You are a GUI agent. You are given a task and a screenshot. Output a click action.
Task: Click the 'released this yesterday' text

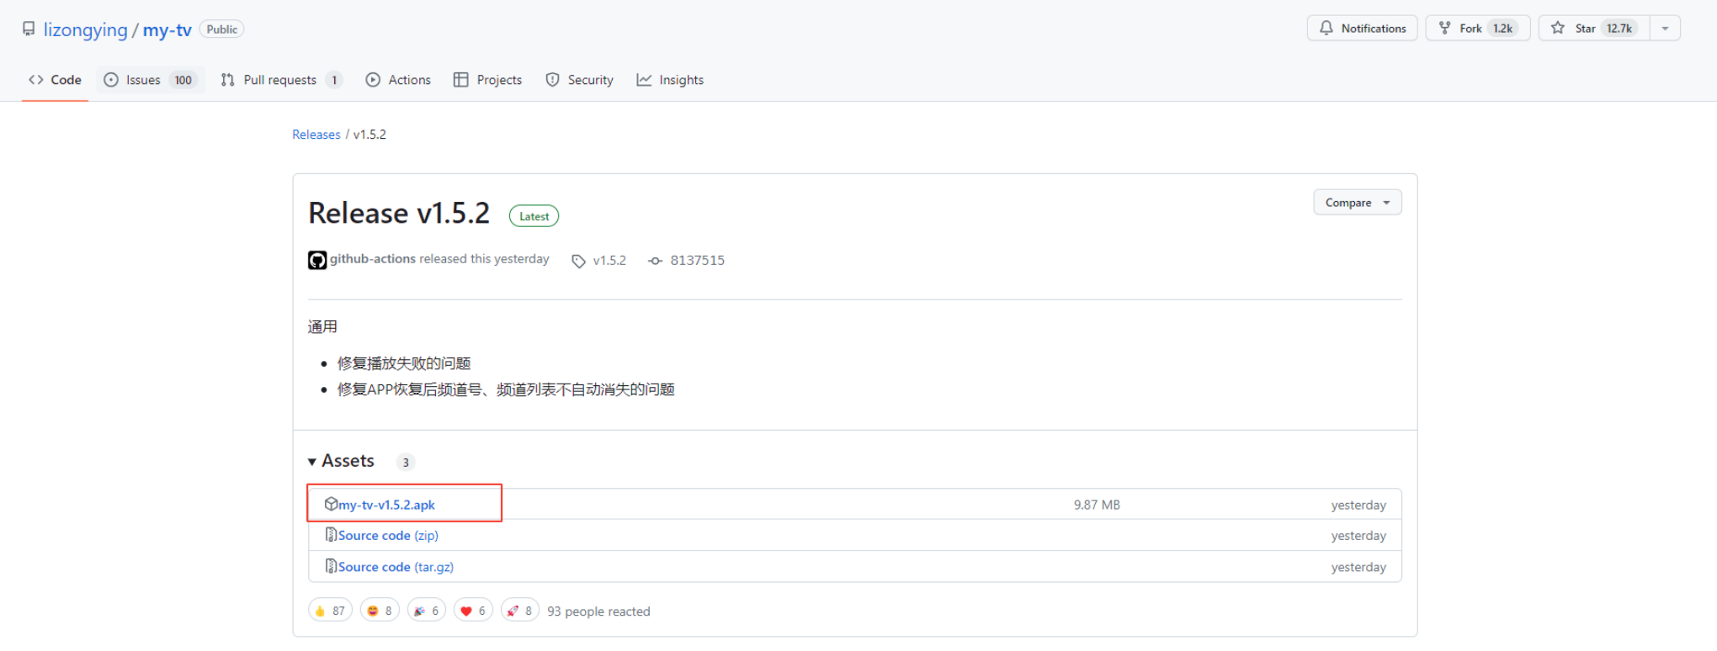pos(484,259)
